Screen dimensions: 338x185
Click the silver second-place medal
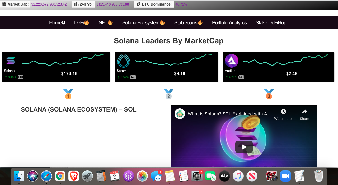click(x=168, y=94)
